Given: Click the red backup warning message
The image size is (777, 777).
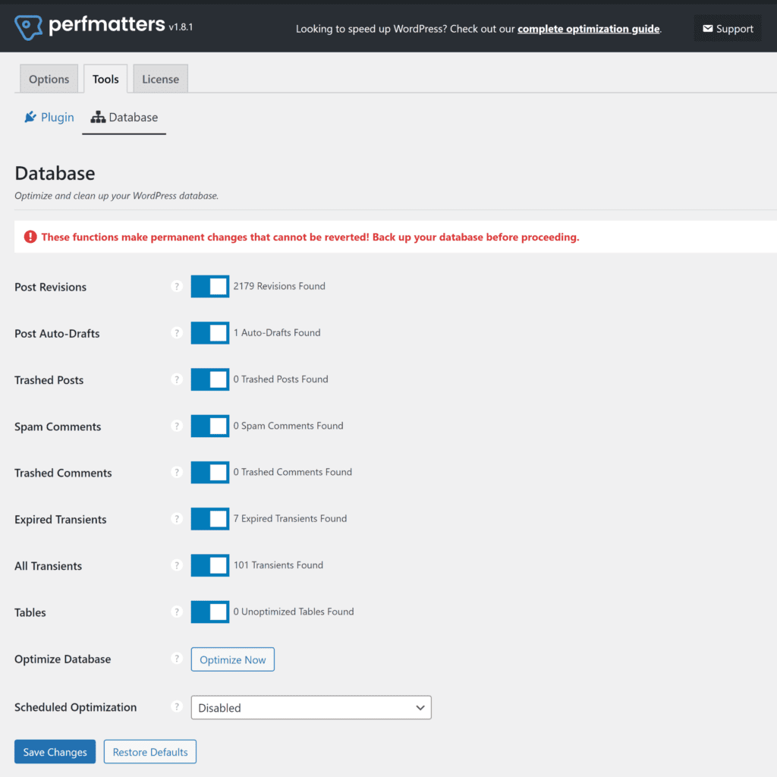Looking at the screenshot, I should pos(310,237).
